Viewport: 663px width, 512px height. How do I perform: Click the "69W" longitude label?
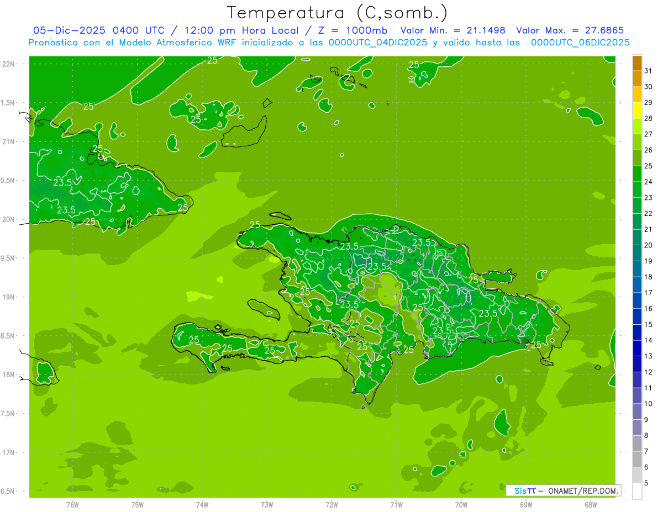526,504
